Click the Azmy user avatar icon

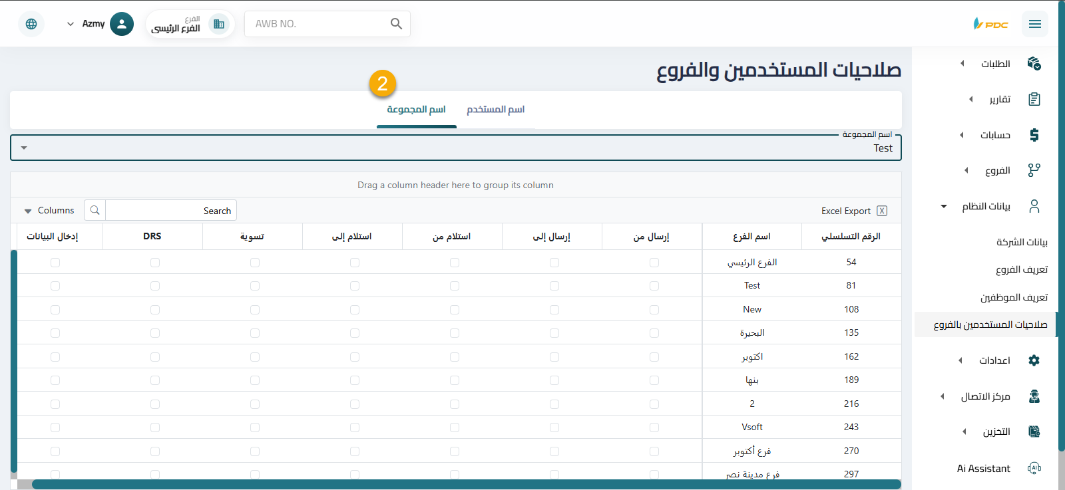pos(121,24)
